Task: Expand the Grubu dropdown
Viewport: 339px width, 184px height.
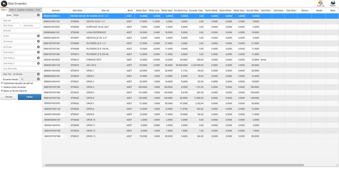Action: [21, 36]
